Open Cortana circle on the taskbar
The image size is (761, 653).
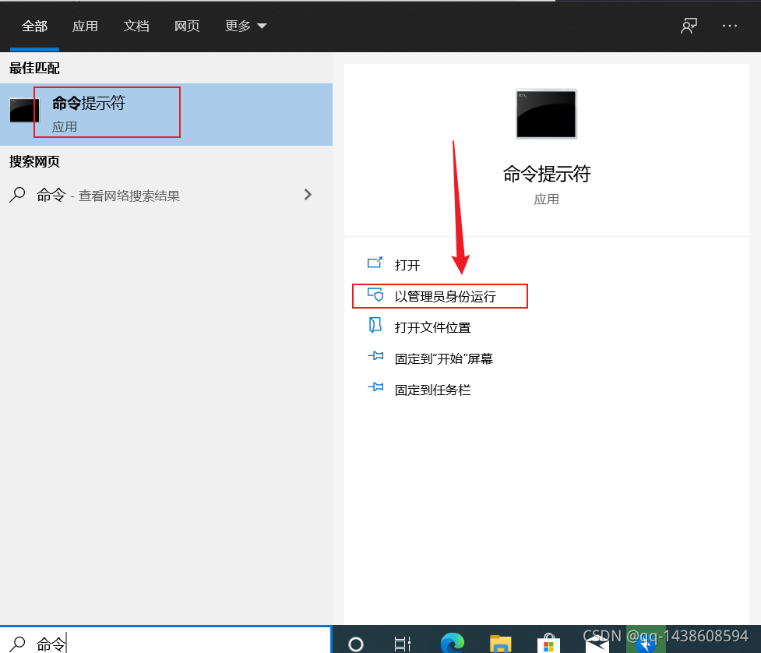(356, 644)
